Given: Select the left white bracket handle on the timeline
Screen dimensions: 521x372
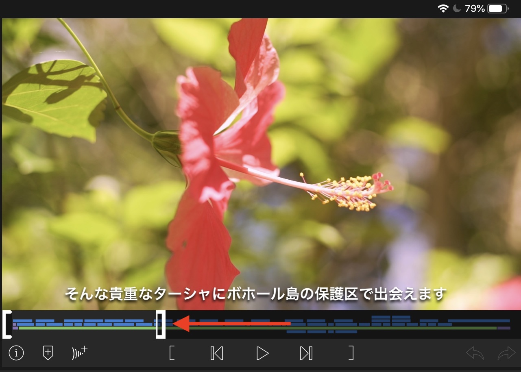Looking at the screenshot, I should tap(7, 324).
